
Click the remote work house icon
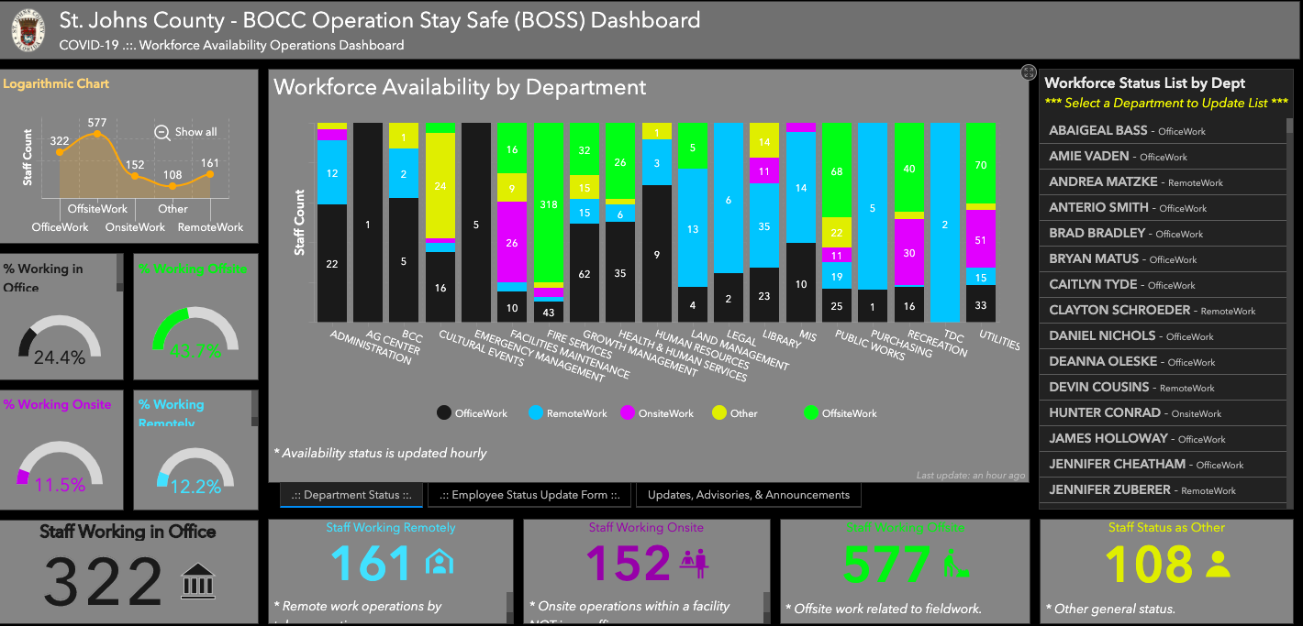(440, 561)
